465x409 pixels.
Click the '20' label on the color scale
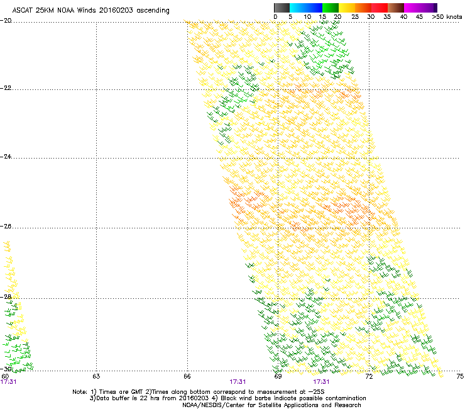click(337, 17)
